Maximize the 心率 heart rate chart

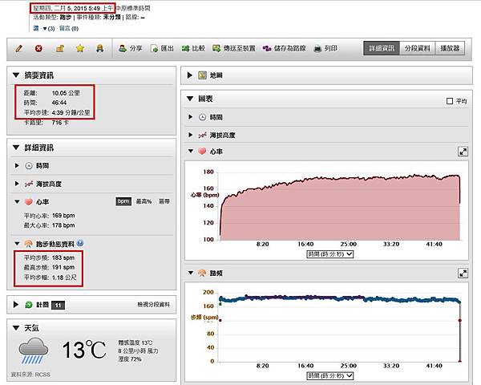pos(463,152)
